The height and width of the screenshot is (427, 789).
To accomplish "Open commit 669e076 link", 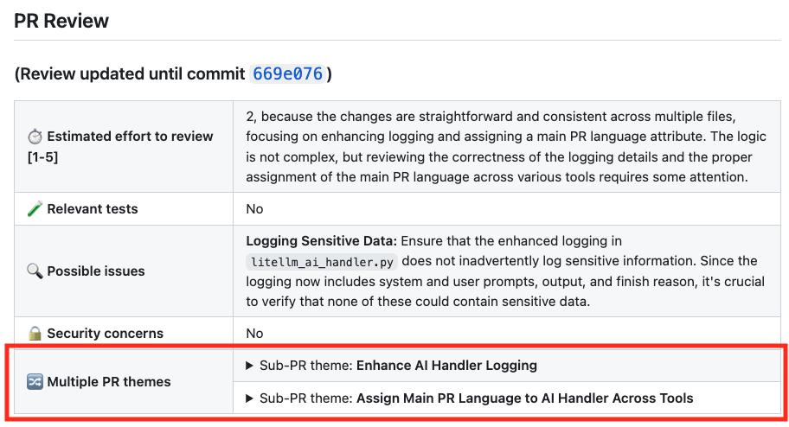I will pyautogui.click(x=287, y=73).
